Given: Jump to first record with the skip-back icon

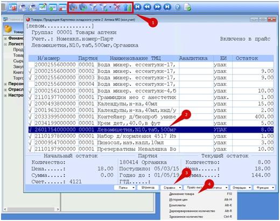Looking at the screenshot, I should 138,7.
